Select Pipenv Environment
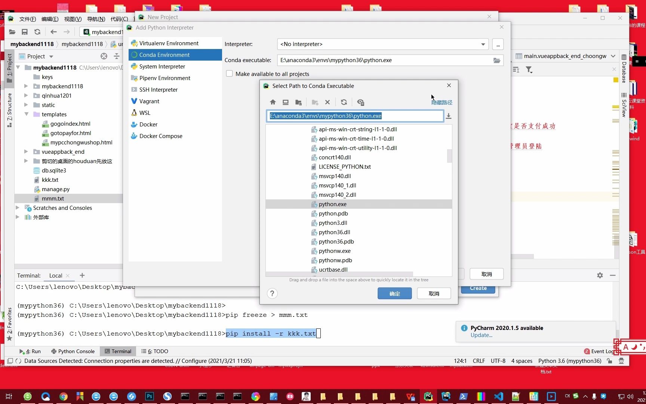This screenshot has width=646, height=404. coord(175,78)
